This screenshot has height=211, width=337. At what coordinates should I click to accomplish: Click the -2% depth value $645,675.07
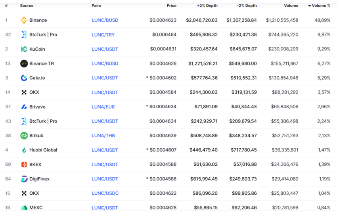[243, 49]
